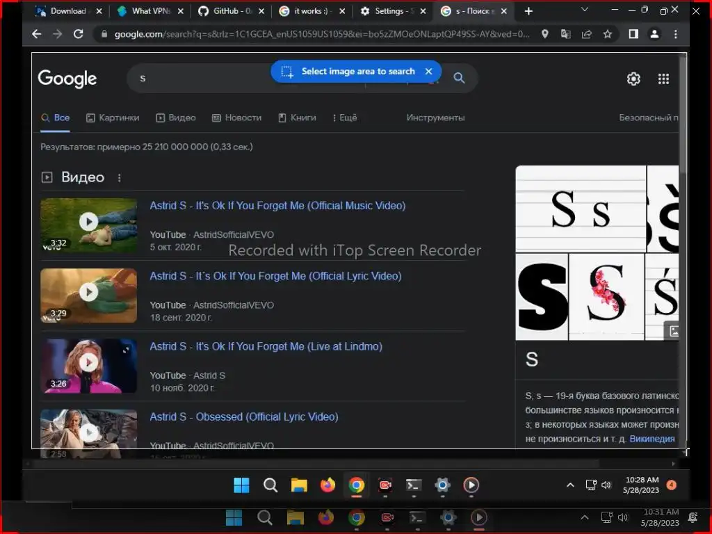The width and height of the screenshot is (712, 534).
Task: Open the S image with red flowers
Action: (x=606, y=297)
